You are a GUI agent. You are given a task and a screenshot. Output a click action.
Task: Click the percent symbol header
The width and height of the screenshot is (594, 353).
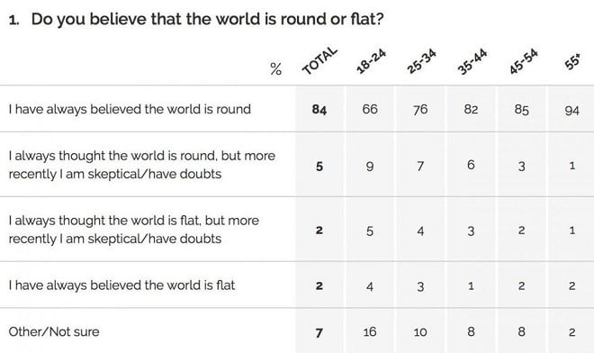point(275,69)
